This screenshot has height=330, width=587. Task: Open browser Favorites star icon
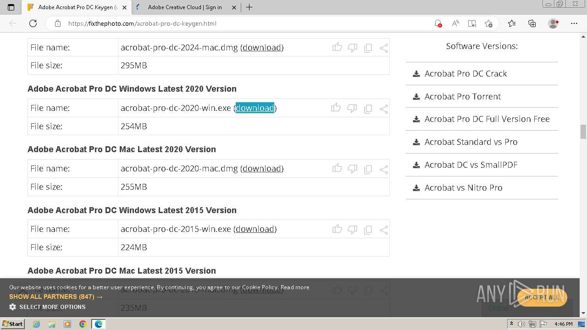512,23
